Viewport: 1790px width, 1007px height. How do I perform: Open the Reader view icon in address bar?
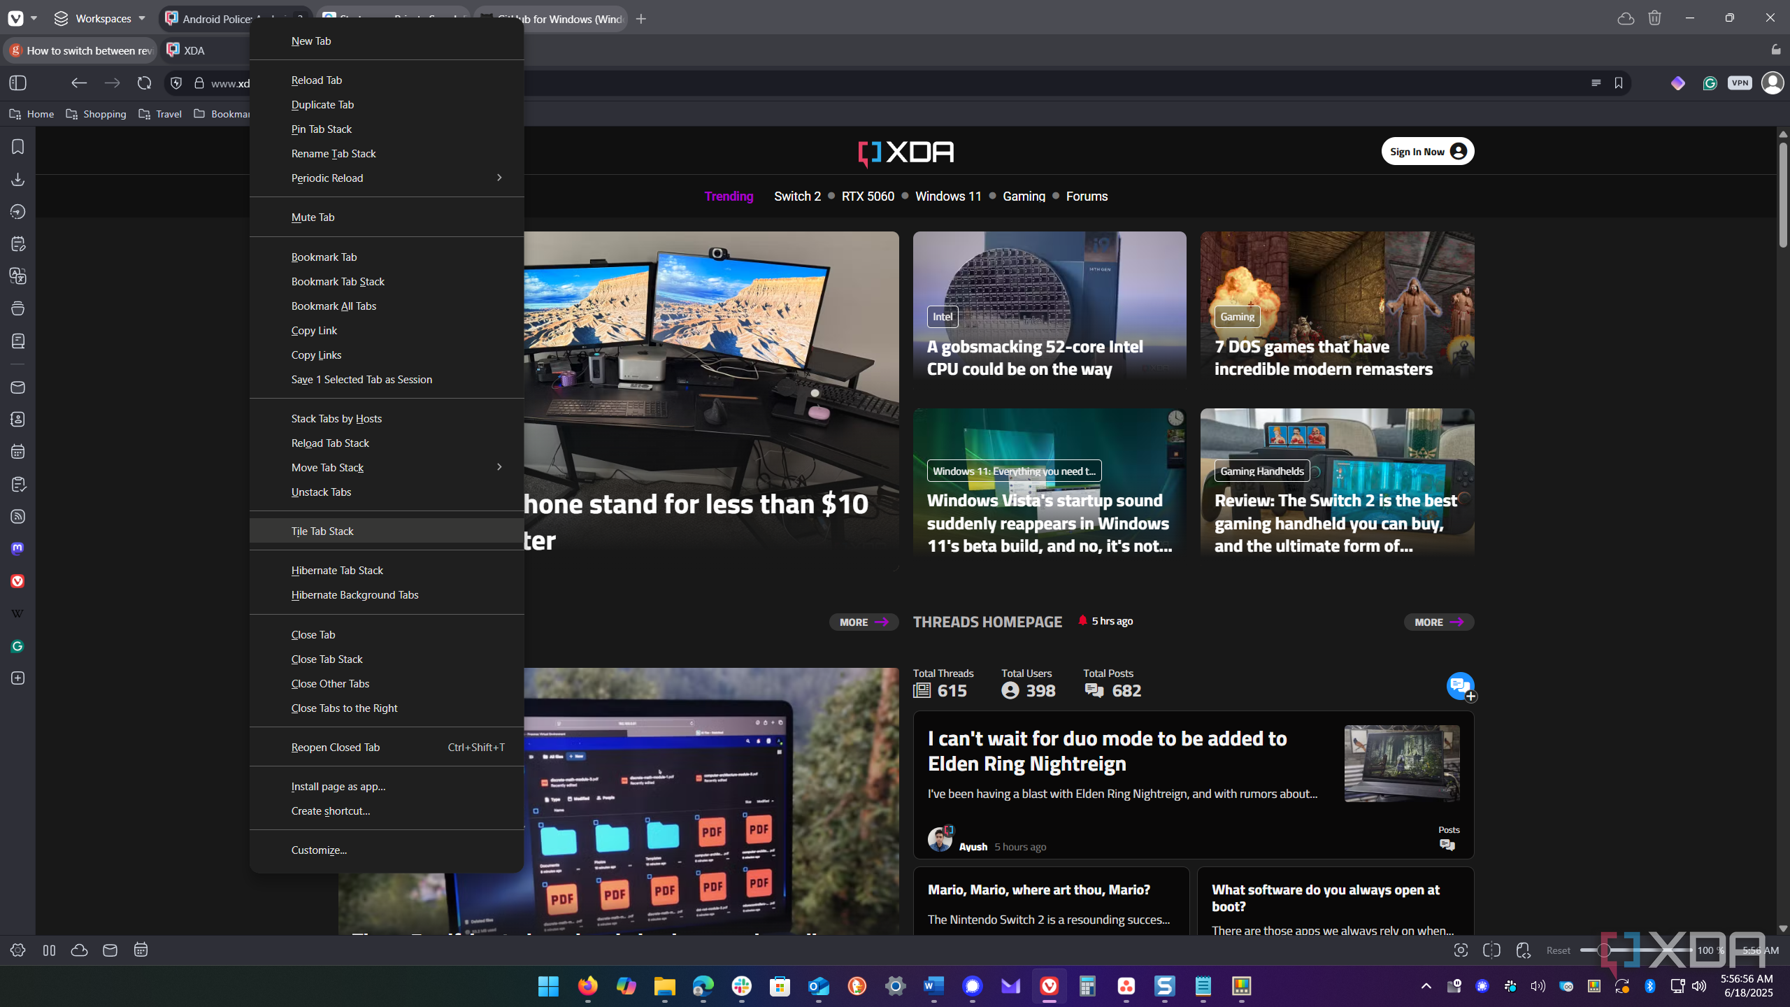point(1596,83)
